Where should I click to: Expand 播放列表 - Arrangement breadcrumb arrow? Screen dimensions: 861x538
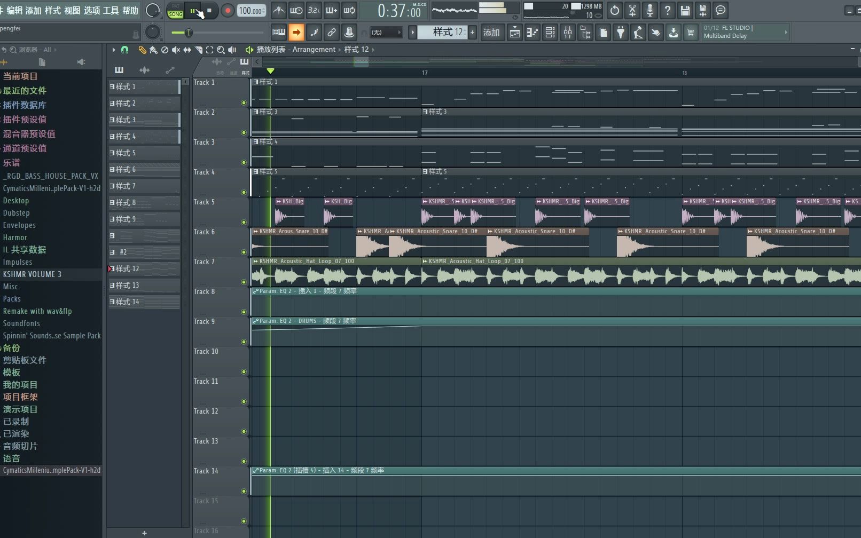click(x=340, y=50)
